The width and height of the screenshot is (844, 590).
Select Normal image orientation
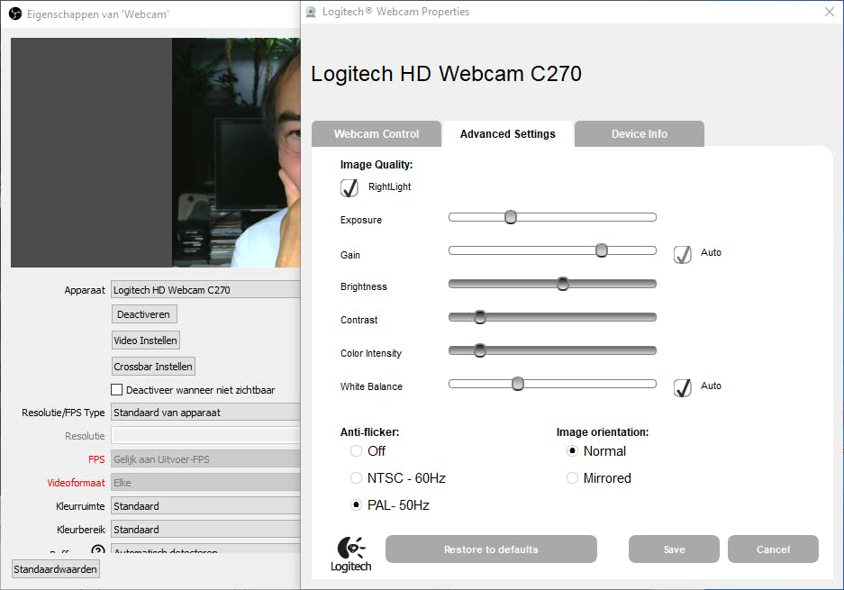[572, 451]
